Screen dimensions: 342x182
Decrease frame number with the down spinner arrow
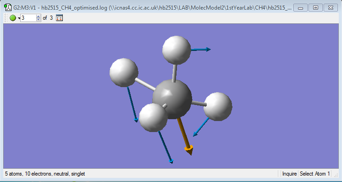pyautogui.click(x=39, y=20)
